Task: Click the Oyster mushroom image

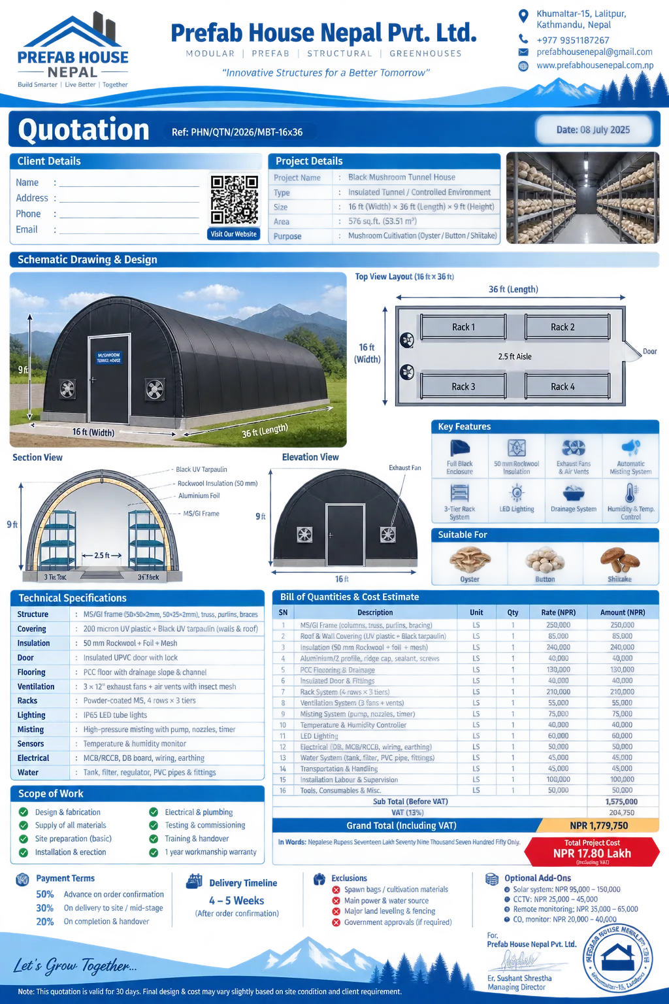Action: [470, 561]
